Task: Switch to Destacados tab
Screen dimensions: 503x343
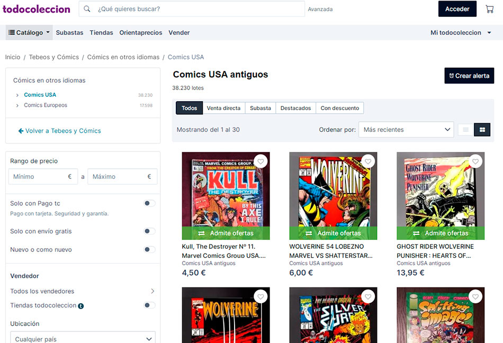Action: coord(296,108)
